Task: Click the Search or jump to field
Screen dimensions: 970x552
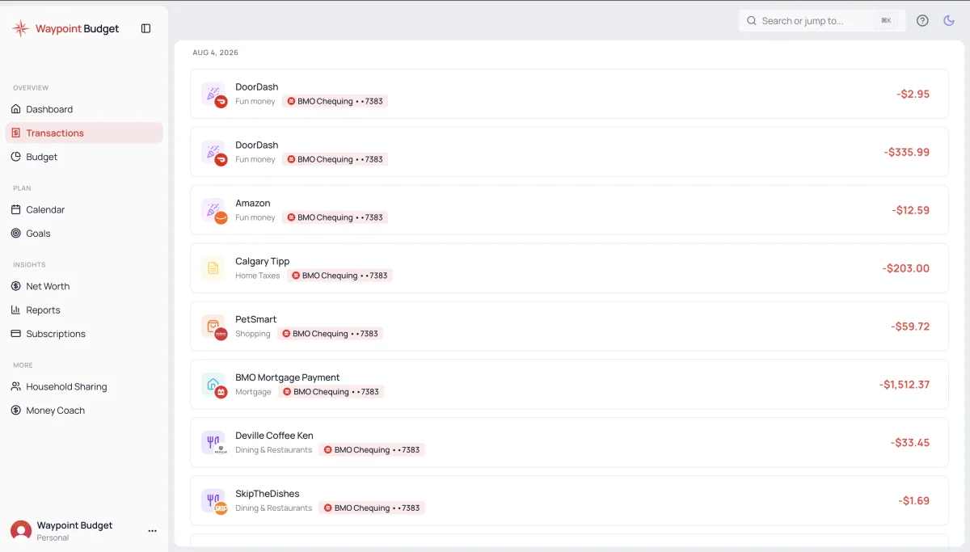Action: pyautogui.click(x=821, y=21)
